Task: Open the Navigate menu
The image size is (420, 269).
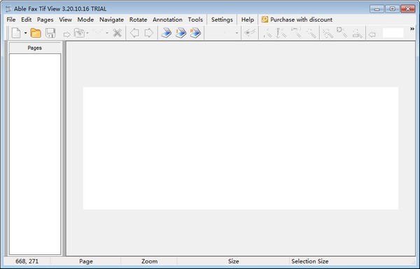Action: click(111, 20)
